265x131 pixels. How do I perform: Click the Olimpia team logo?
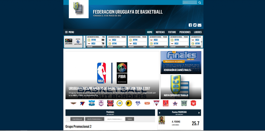tap(147, 103)
